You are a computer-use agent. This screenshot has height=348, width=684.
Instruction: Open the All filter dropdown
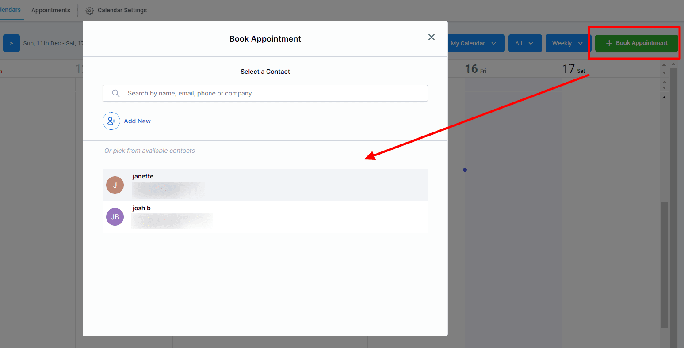click(x=525, y=43)
